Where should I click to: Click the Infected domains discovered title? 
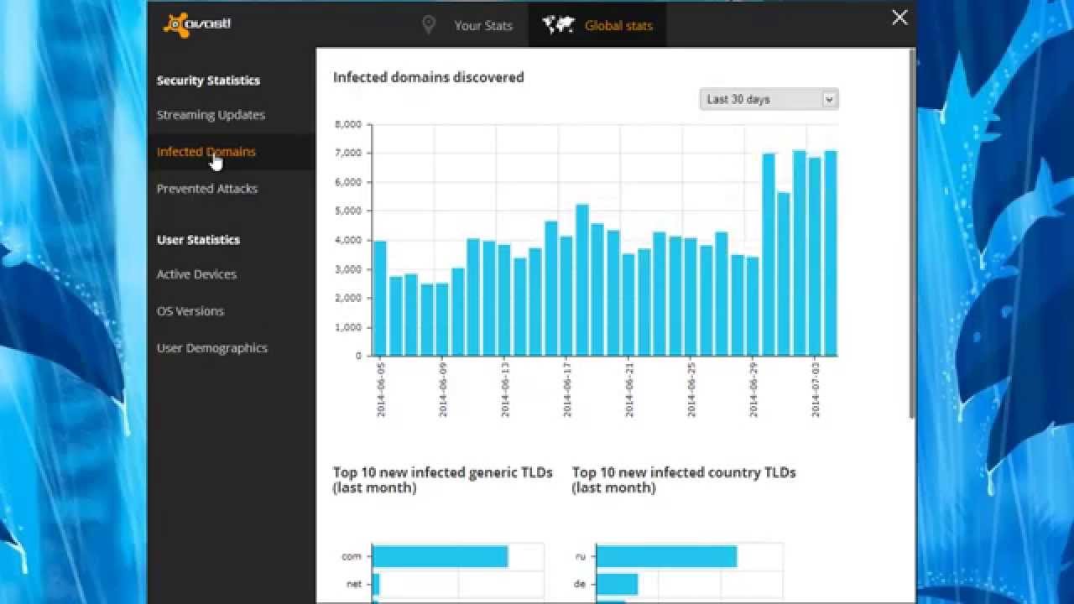pos(428,77)
